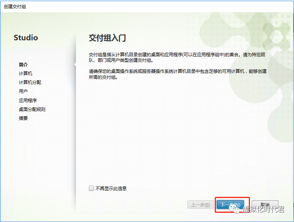Click the current-step pointer notch beside 简介
Viewport: 294px width, 222px height.
pos(75,64)
